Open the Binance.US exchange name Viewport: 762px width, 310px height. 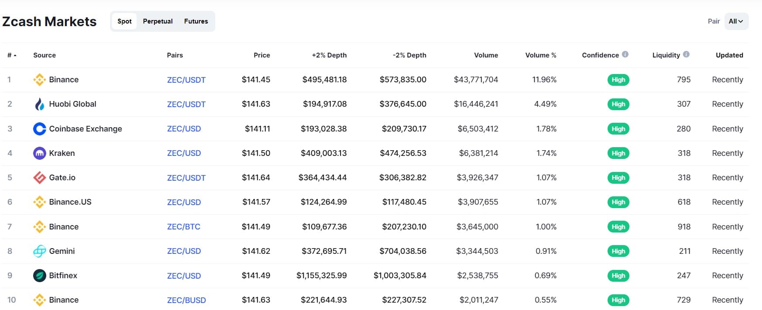(x=70, y=202)
